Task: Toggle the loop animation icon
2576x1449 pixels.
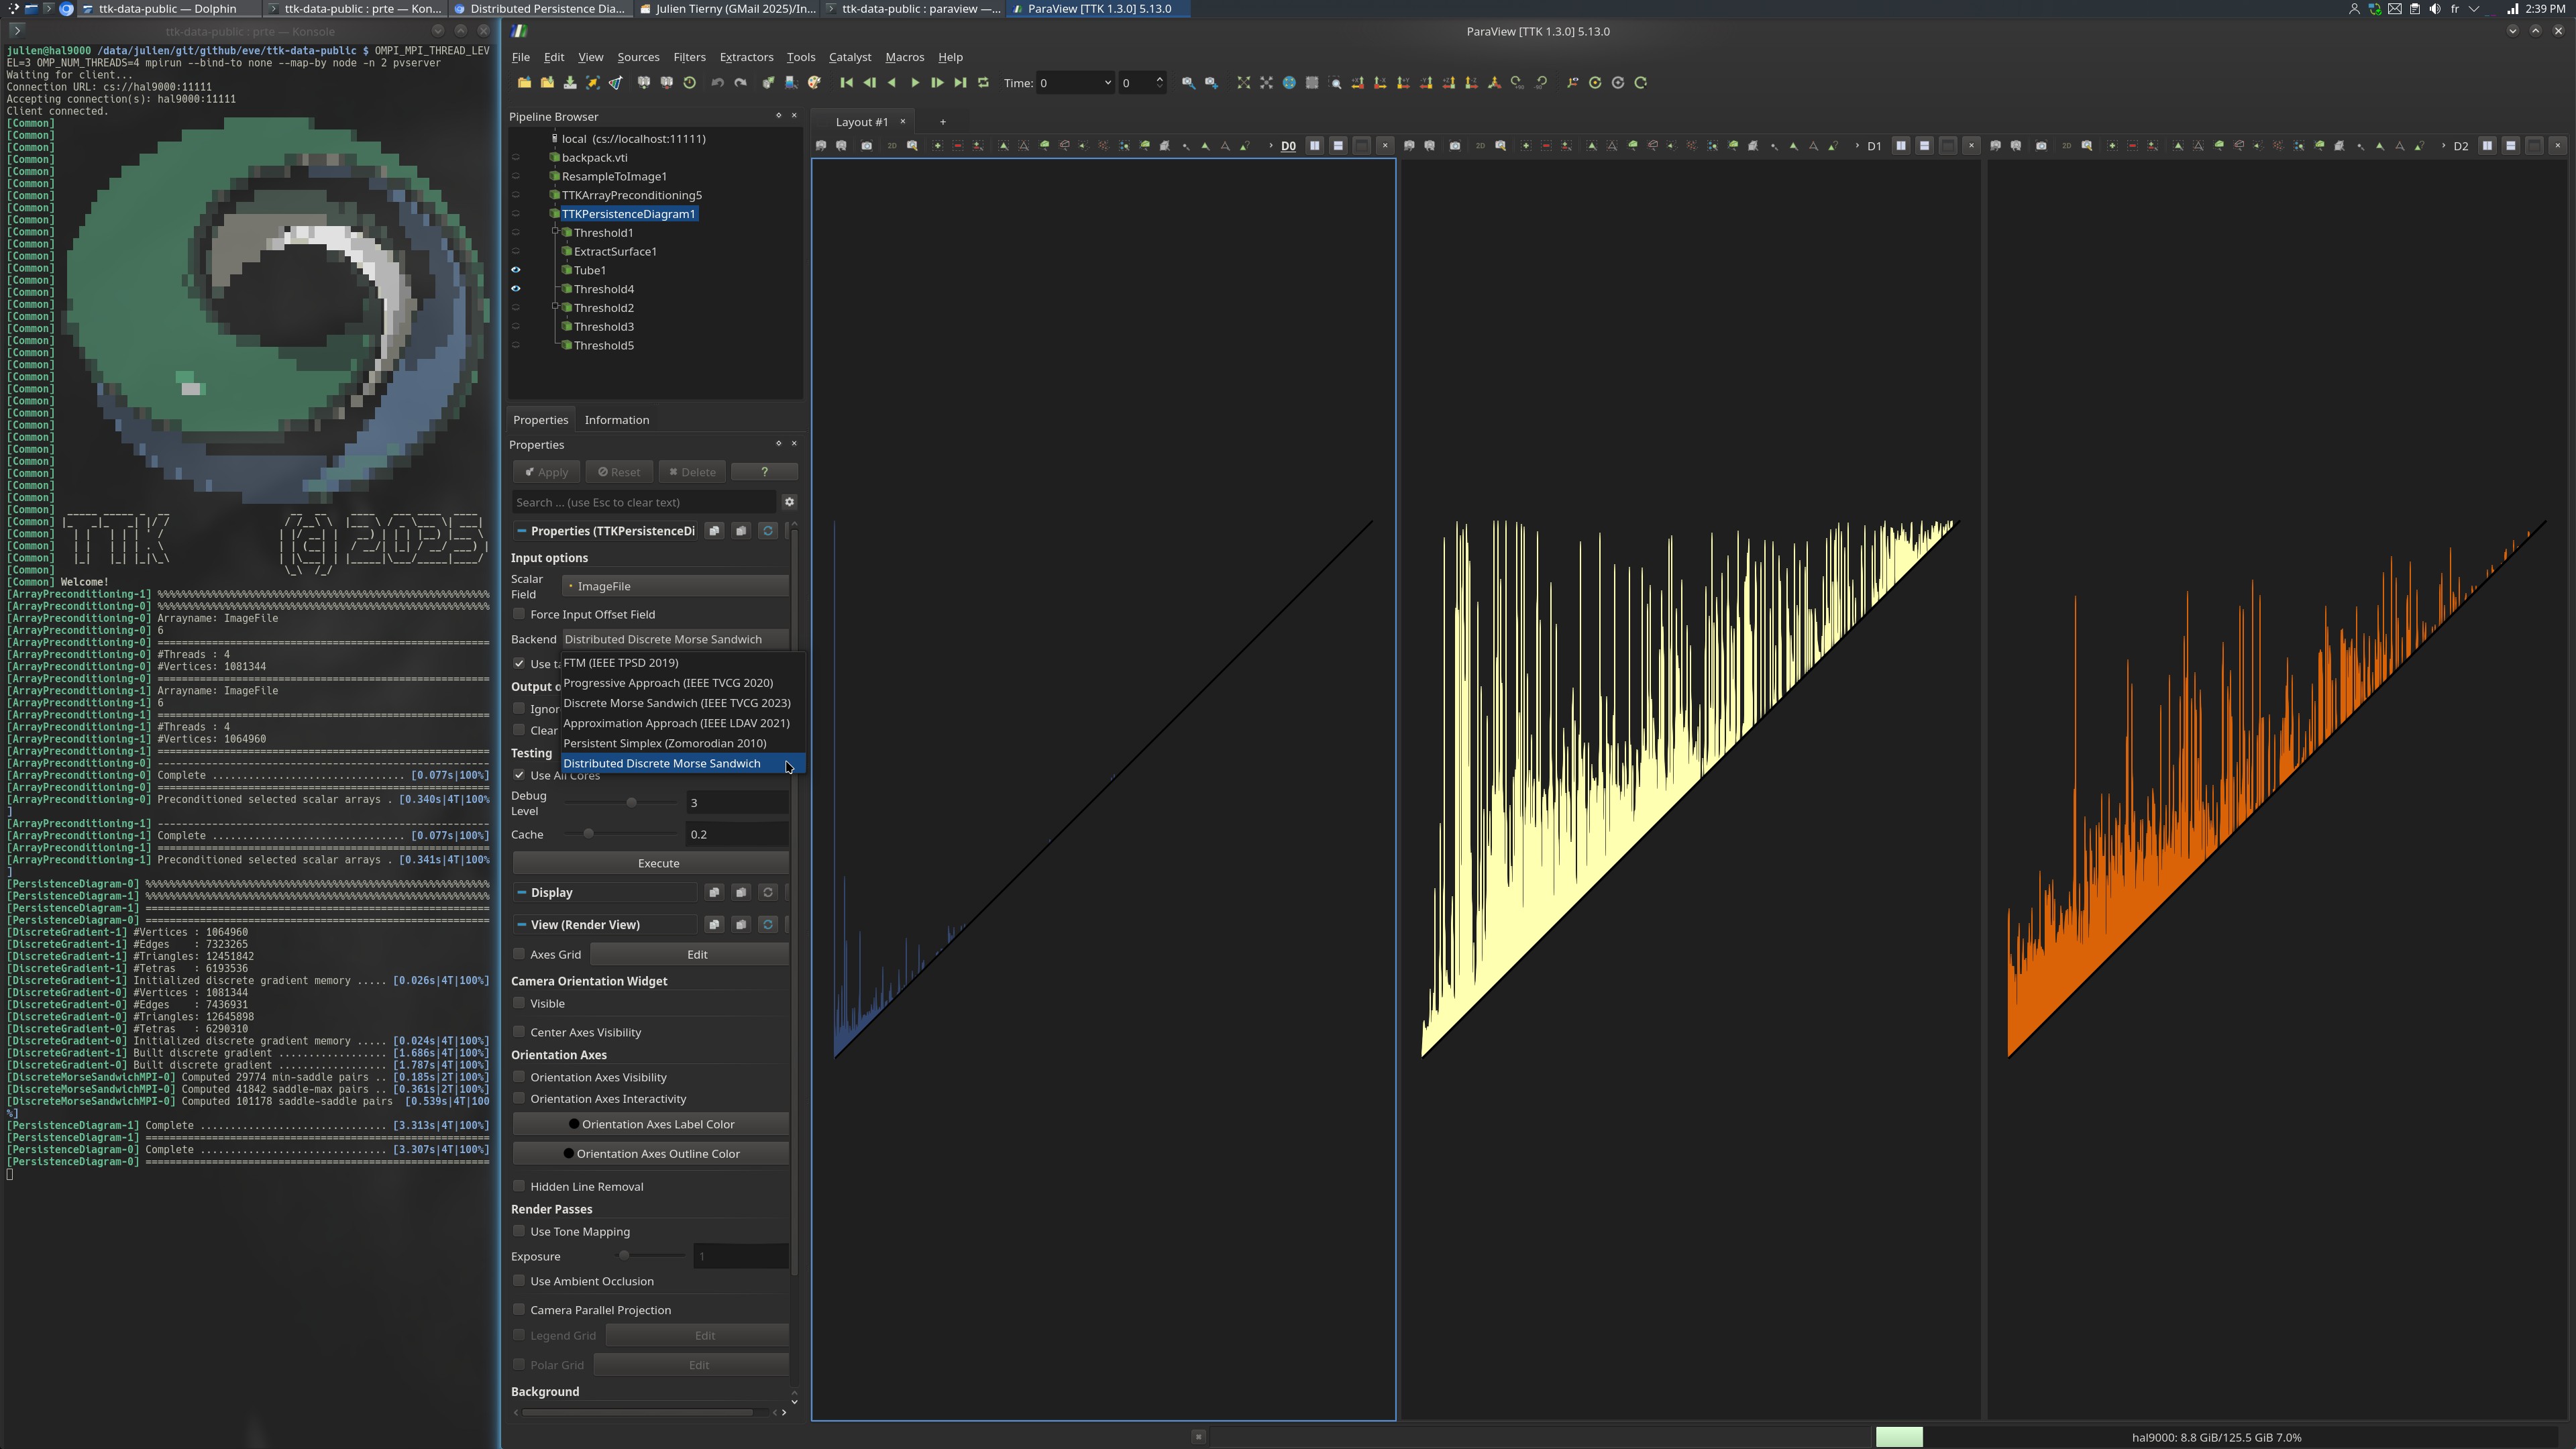Action: click(x=983, y=83)
